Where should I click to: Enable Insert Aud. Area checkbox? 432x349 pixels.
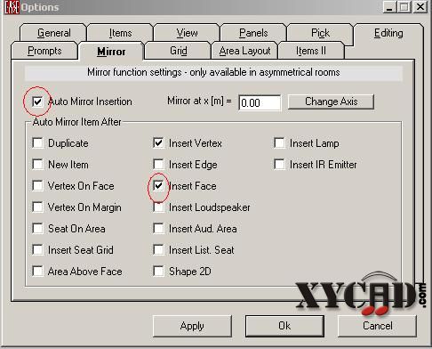[x=158, y=229]
